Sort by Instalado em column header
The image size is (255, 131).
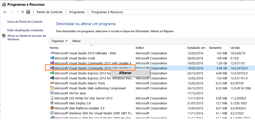(197, 48)
